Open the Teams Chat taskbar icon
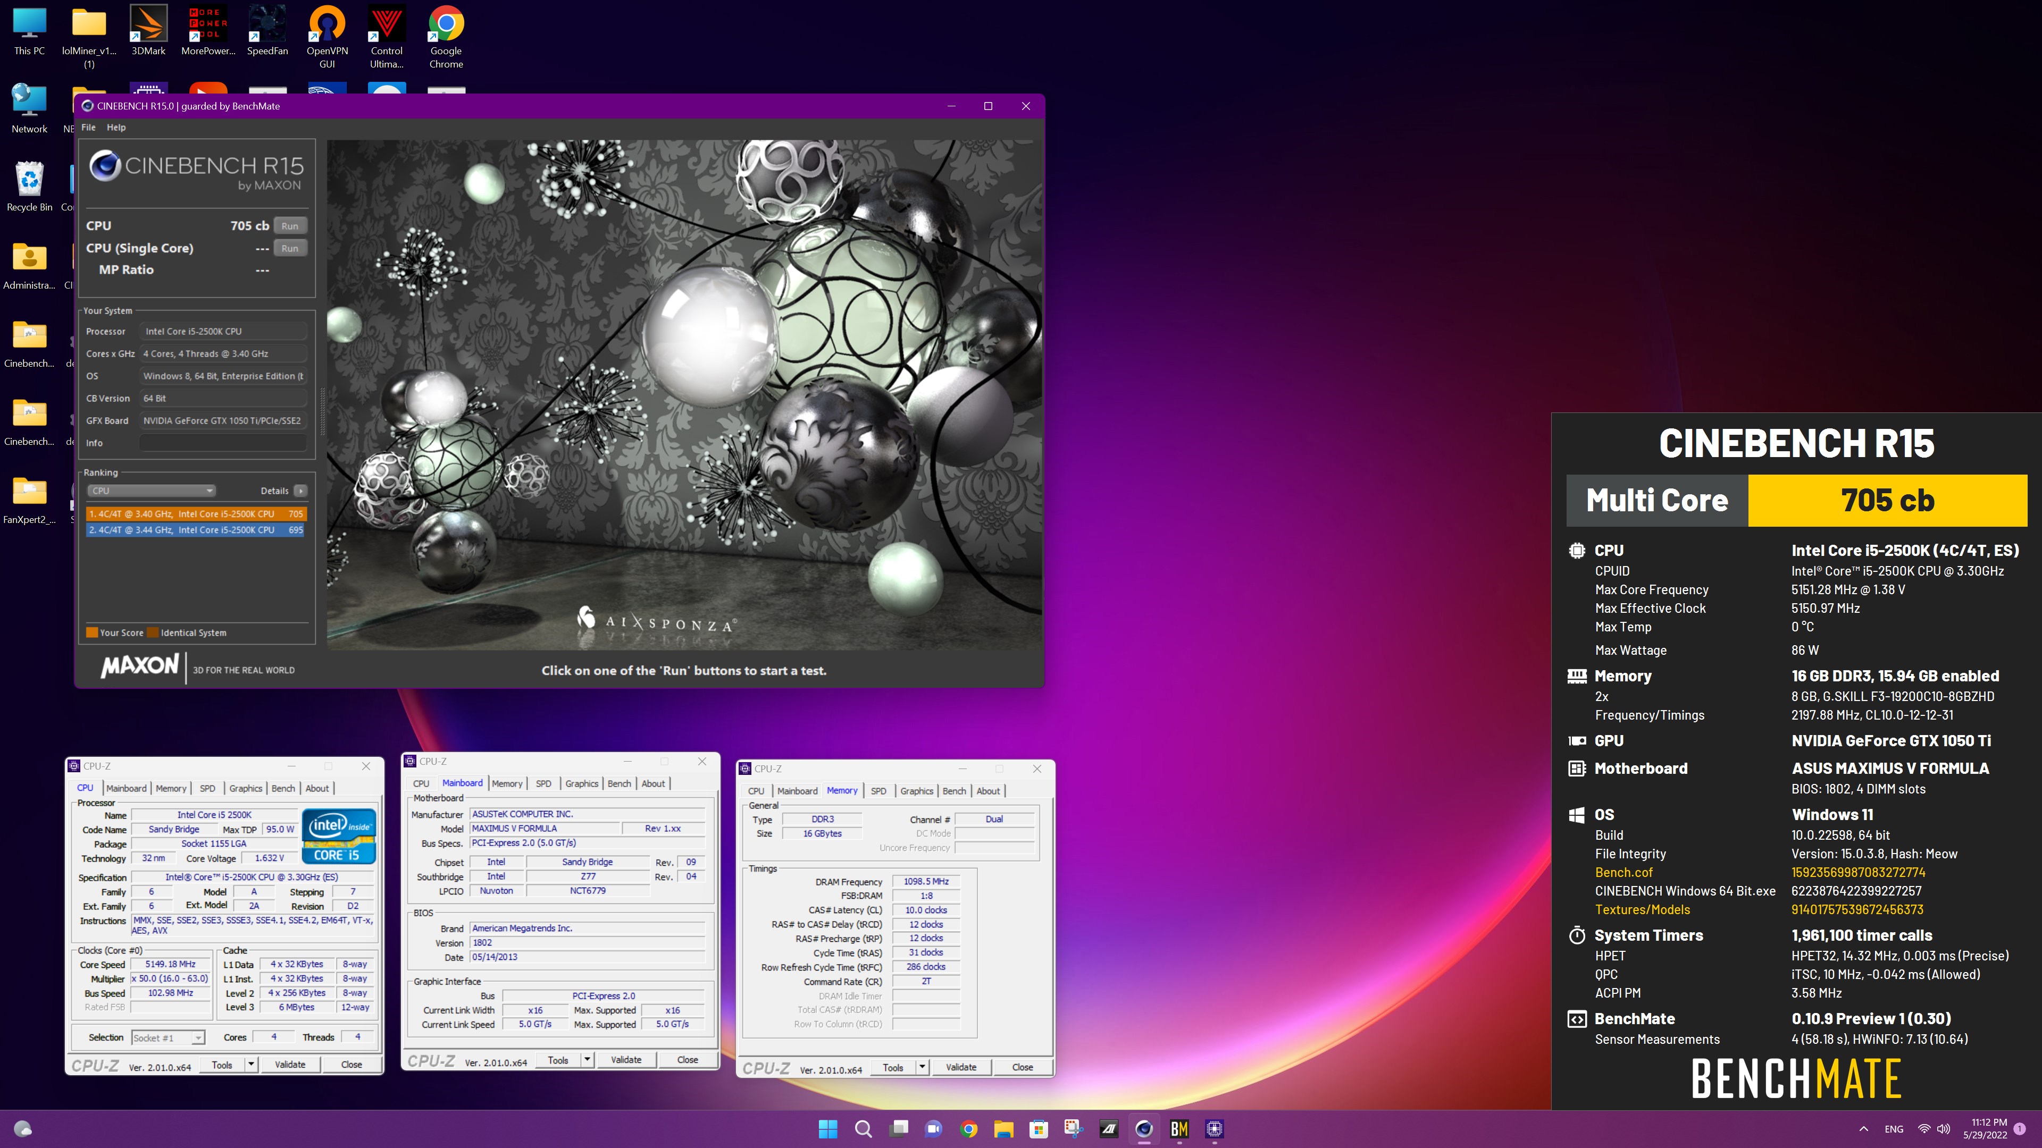The width and height of the screenshot is (2042, 1148). coord(933,1128)
